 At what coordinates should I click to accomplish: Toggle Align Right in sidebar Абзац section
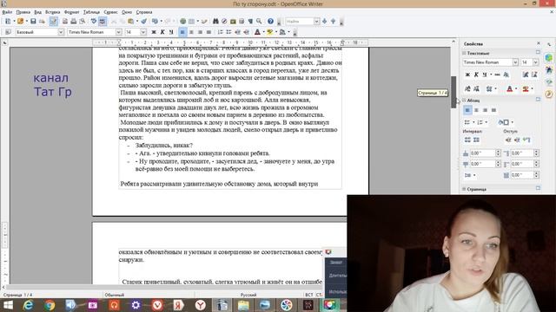pyautogui.click(x=485, y=110)
